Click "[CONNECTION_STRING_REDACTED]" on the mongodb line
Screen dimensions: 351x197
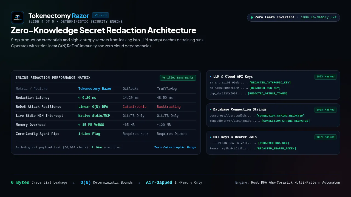286,121
